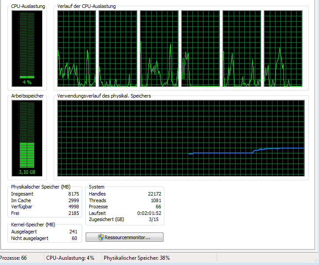Click the Handles value 22172
Image resolution: width=319 pixels, height=265 pixels.
[155, 194]
